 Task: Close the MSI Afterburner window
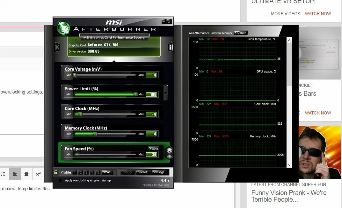(x=169, y=21)
